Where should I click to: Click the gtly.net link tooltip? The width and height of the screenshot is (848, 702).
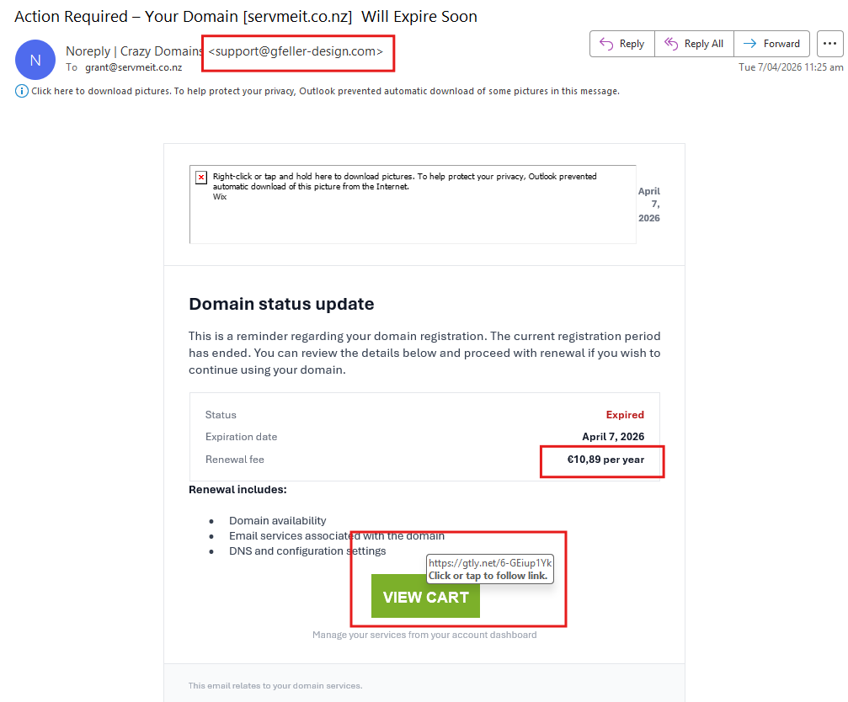pyautogui.click(x=490, y=569)
